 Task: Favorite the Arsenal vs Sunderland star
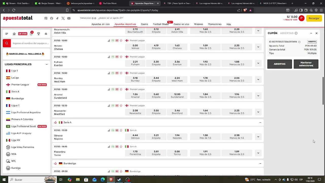(121, 89)
